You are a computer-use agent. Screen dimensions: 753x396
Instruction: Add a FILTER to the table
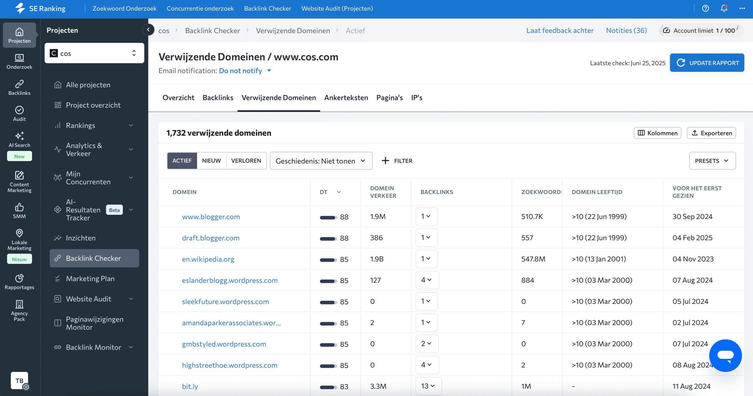pyautogui.click(x=397, y=161)
